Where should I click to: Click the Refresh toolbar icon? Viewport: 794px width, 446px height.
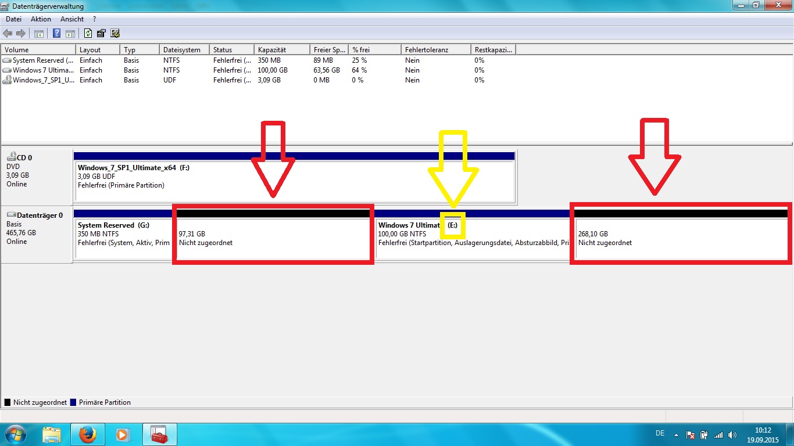pos(88,33)
